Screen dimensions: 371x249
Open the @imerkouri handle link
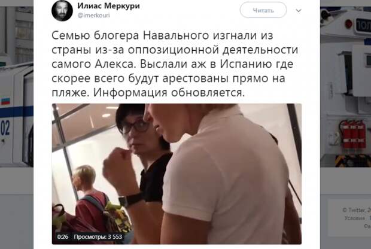[94, 16]
